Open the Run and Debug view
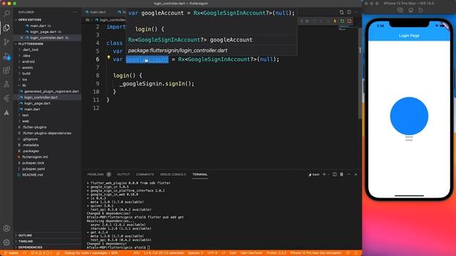The width and height of the screenshot is (456, 256). pyautogui.click(x=6, y=56)
